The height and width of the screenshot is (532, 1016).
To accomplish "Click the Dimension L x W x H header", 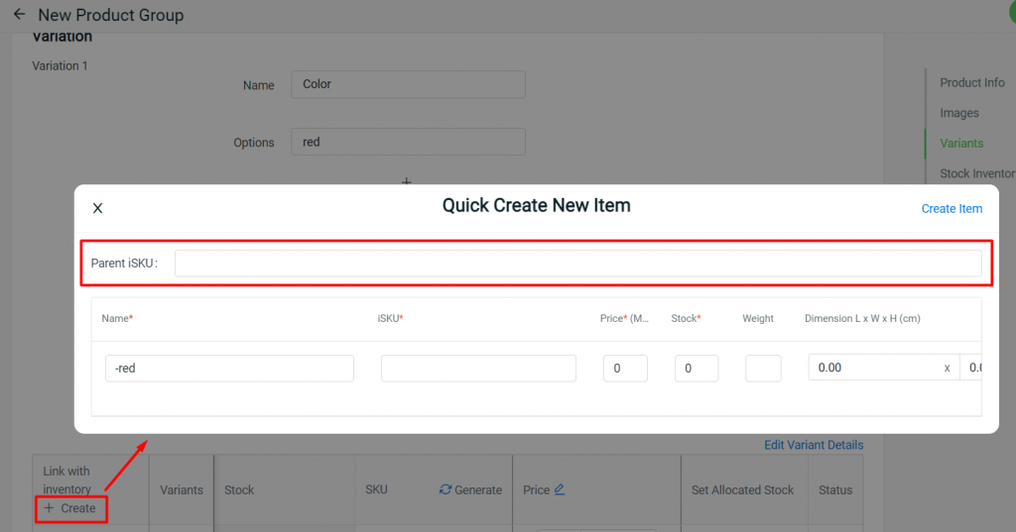I will pos(862,318).
